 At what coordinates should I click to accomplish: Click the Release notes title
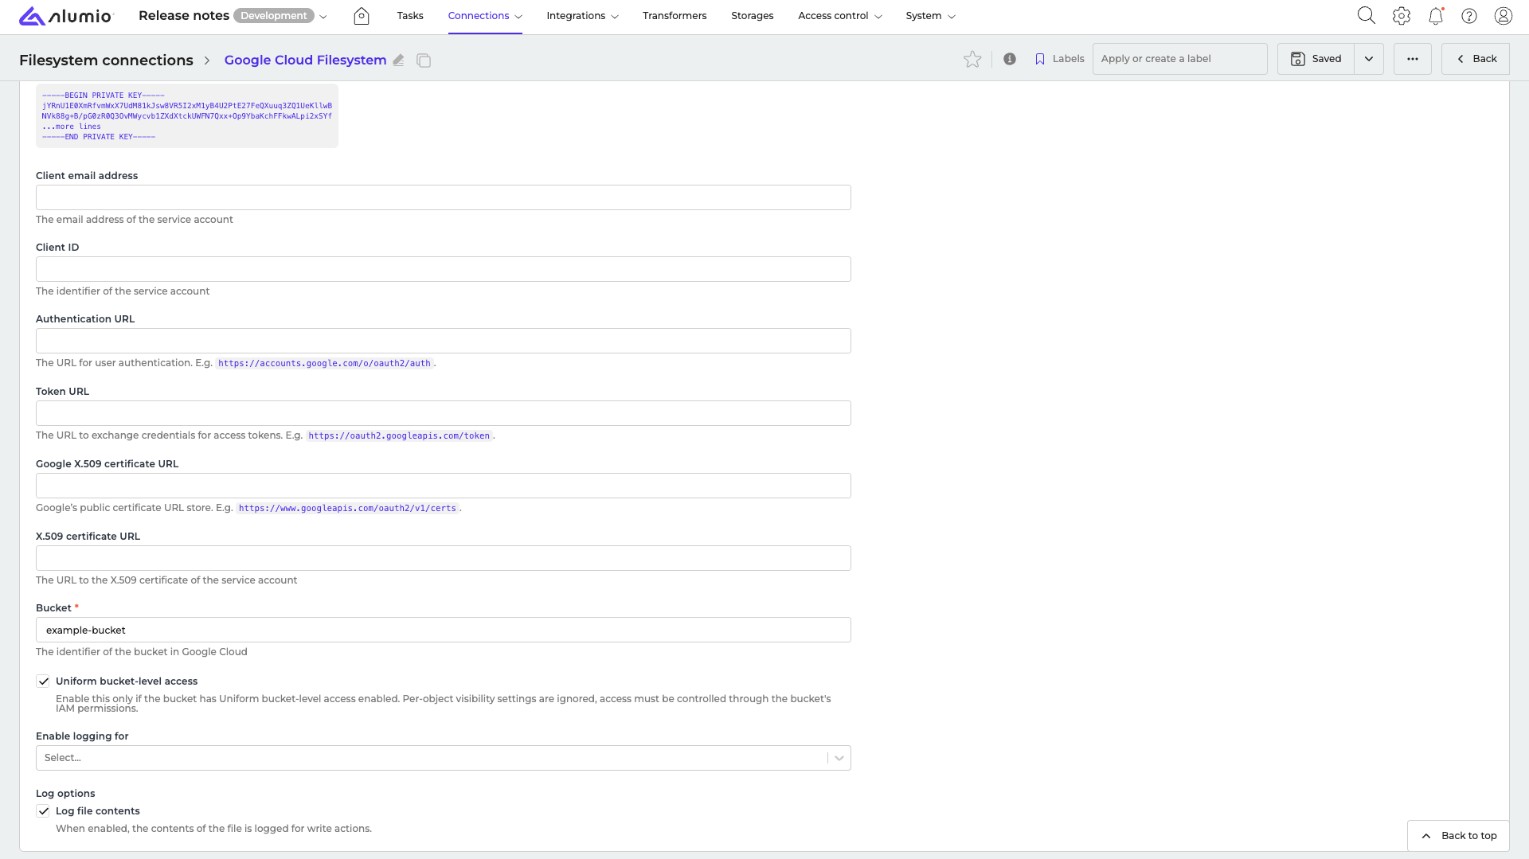point(184,16)
